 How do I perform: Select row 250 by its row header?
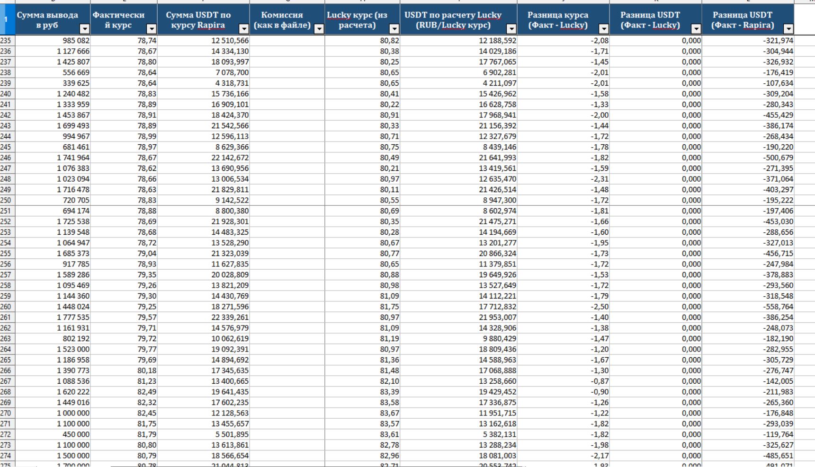[6, 200]
